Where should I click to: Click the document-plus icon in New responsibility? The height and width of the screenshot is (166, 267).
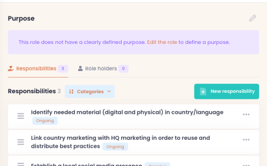[x=203, y=91]
